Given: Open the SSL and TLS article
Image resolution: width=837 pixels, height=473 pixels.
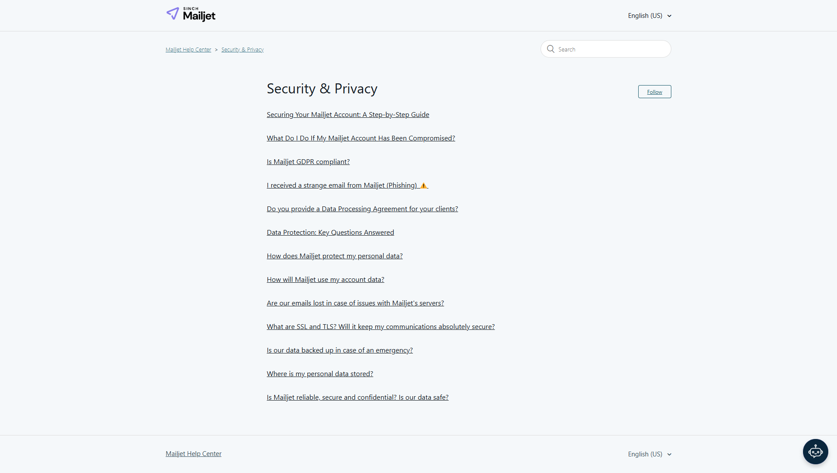Looking at the screenshot, I should click(381, 327).
